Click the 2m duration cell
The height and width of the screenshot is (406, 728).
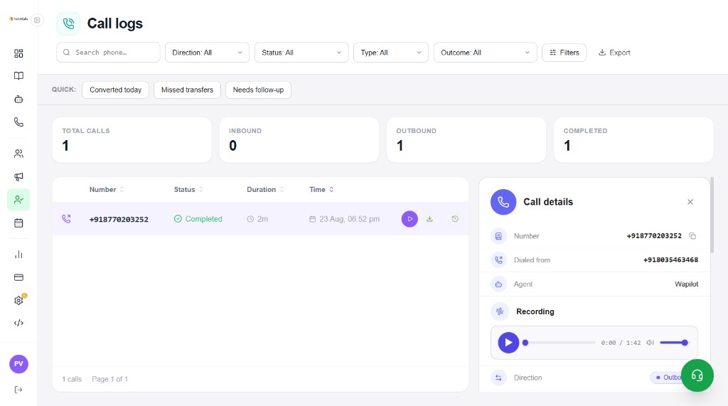coord(257,219)
